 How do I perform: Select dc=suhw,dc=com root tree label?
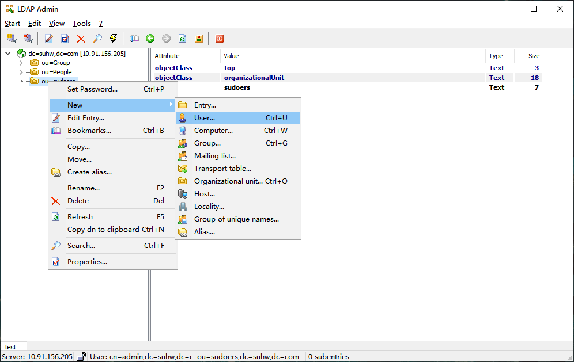[77, 54]
